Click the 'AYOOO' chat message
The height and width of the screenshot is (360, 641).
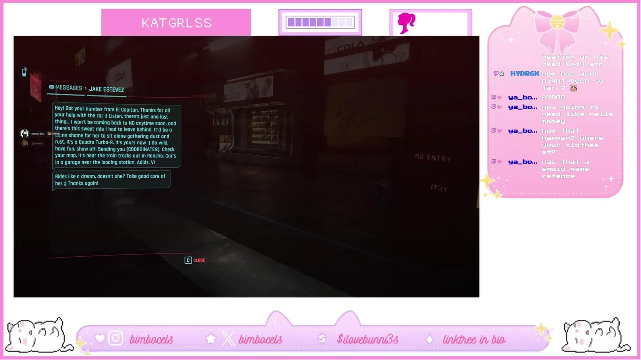click(553, 97)
